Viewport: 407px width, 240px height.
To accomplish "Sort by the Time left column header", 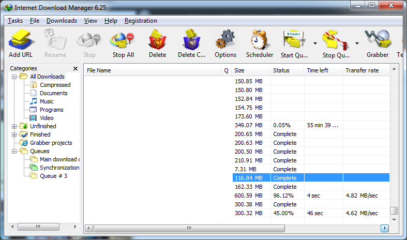I will coord(323,70).
